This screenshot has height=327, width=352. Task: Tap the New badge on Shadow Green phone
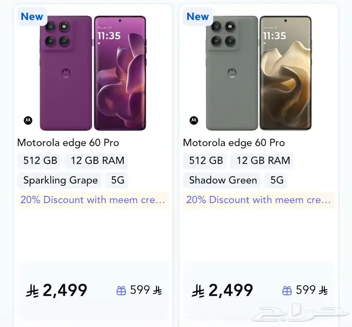198,17
